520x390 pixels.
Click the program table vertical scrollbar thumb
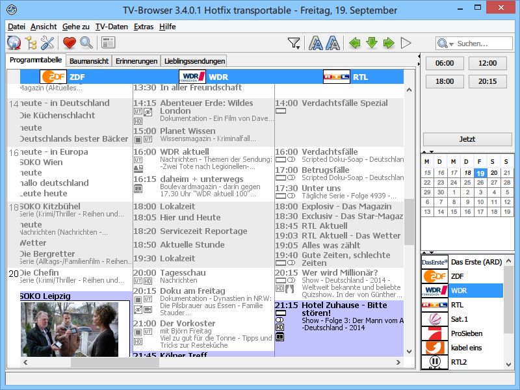(x=409, y=222)
